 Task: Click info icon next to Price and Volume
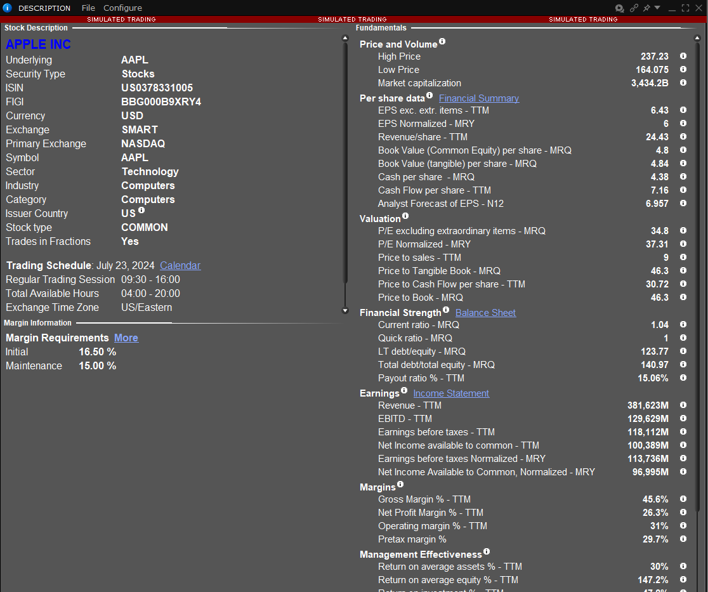point(442,42)
